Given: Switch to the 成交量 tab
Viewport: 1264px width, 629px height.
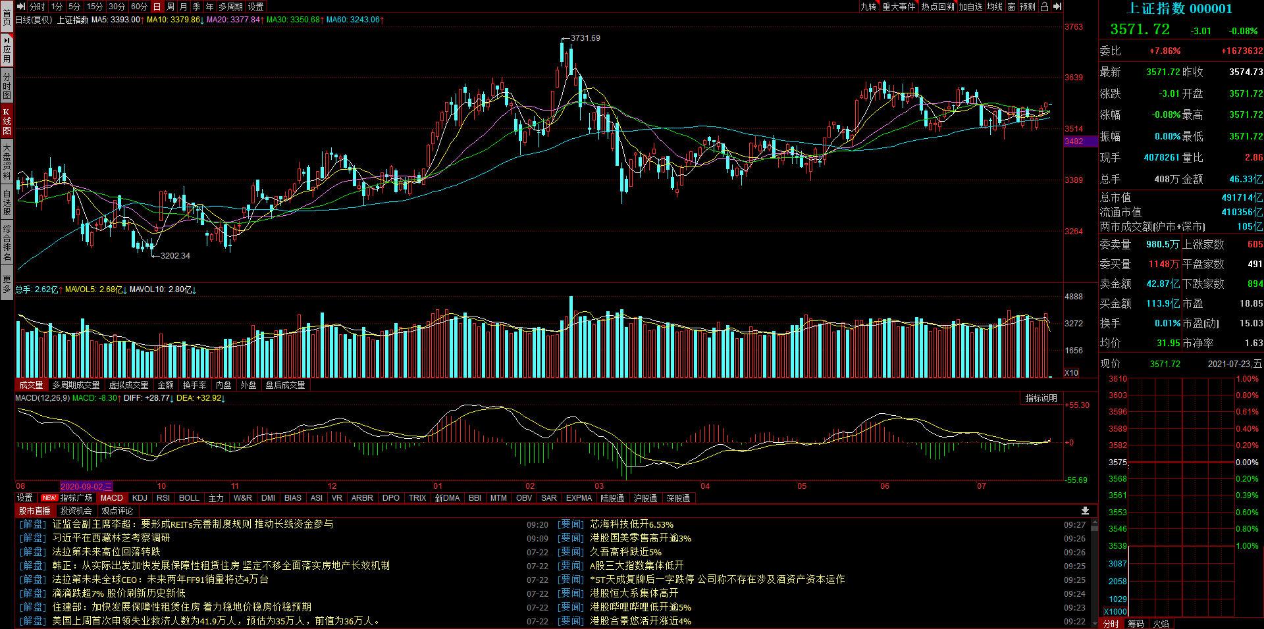Looking at the screenshot, I should coord(31,385).
